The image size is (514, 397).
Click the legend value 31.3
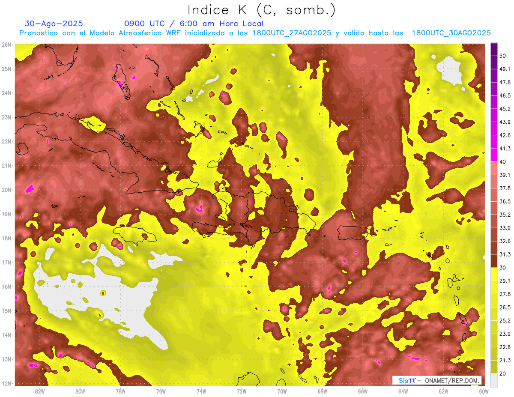tap(505, 254)
